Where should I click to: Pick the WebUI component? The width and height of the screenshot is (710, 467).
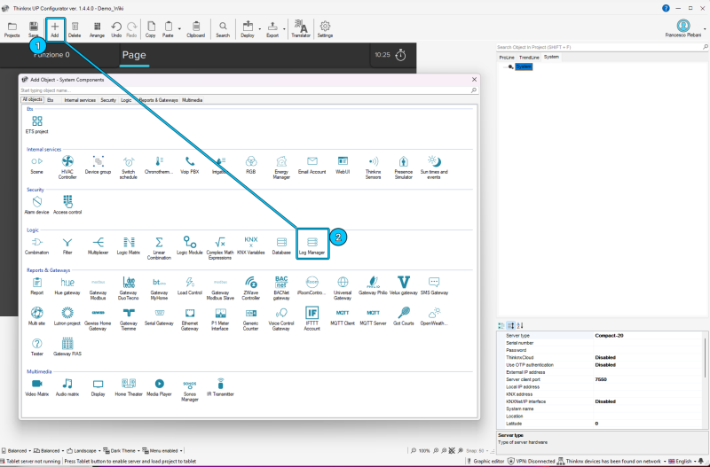(x=343, y=165)
